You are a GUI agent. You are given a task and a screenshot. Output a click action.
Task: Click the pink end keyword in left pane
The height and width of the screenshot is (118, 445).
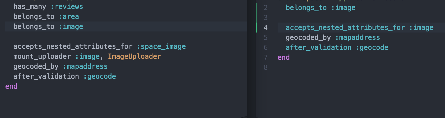pos(11,86)
